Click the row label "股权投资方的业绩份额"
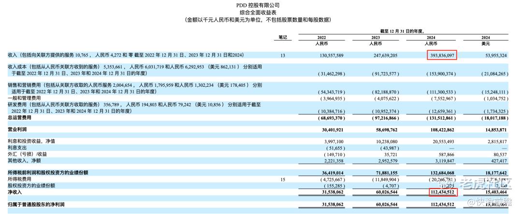The height and width of the screenshot is (214, 522). (x=31, y=186)
